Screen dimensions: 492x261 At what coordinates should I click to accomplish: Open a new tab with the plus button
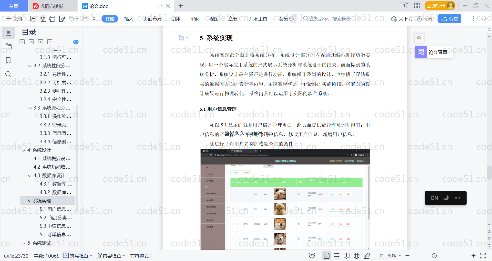tap(181, 6)
